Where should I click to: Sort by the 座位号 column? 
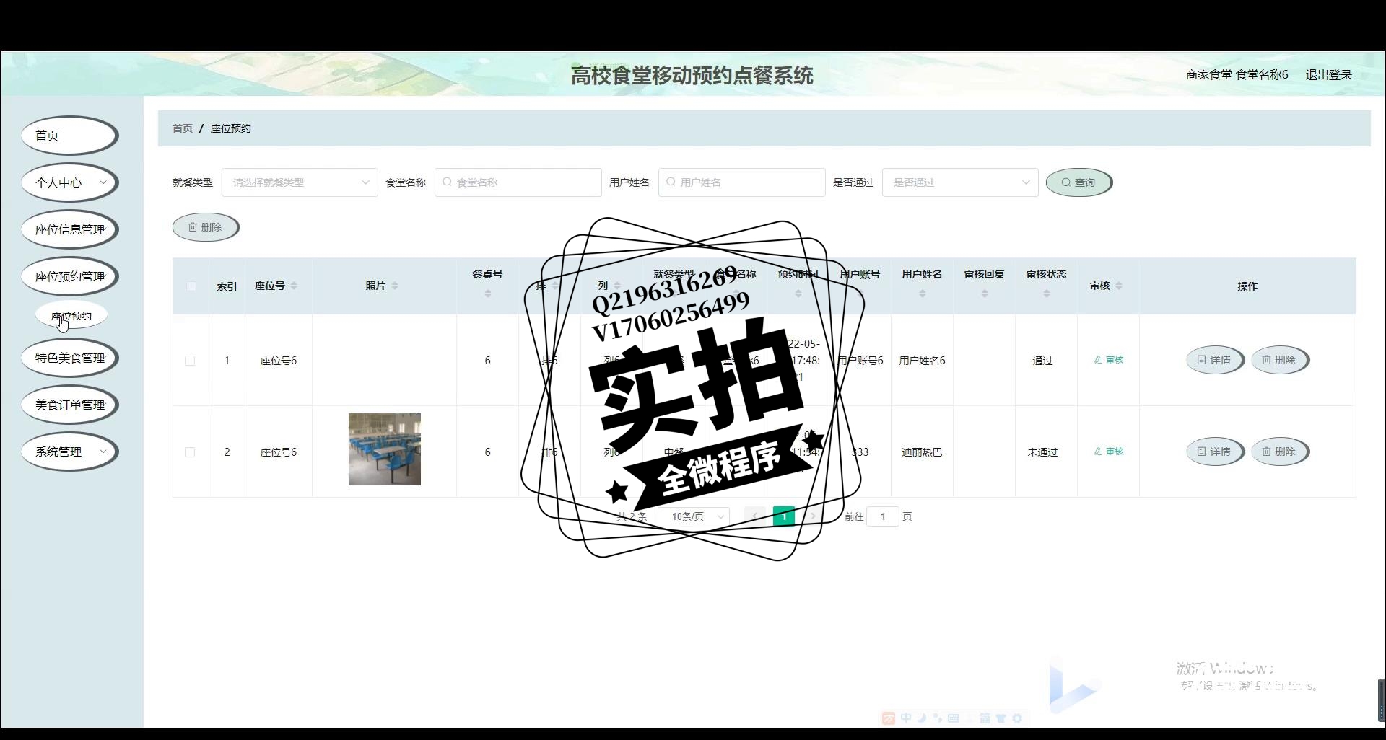pos(294,286)
